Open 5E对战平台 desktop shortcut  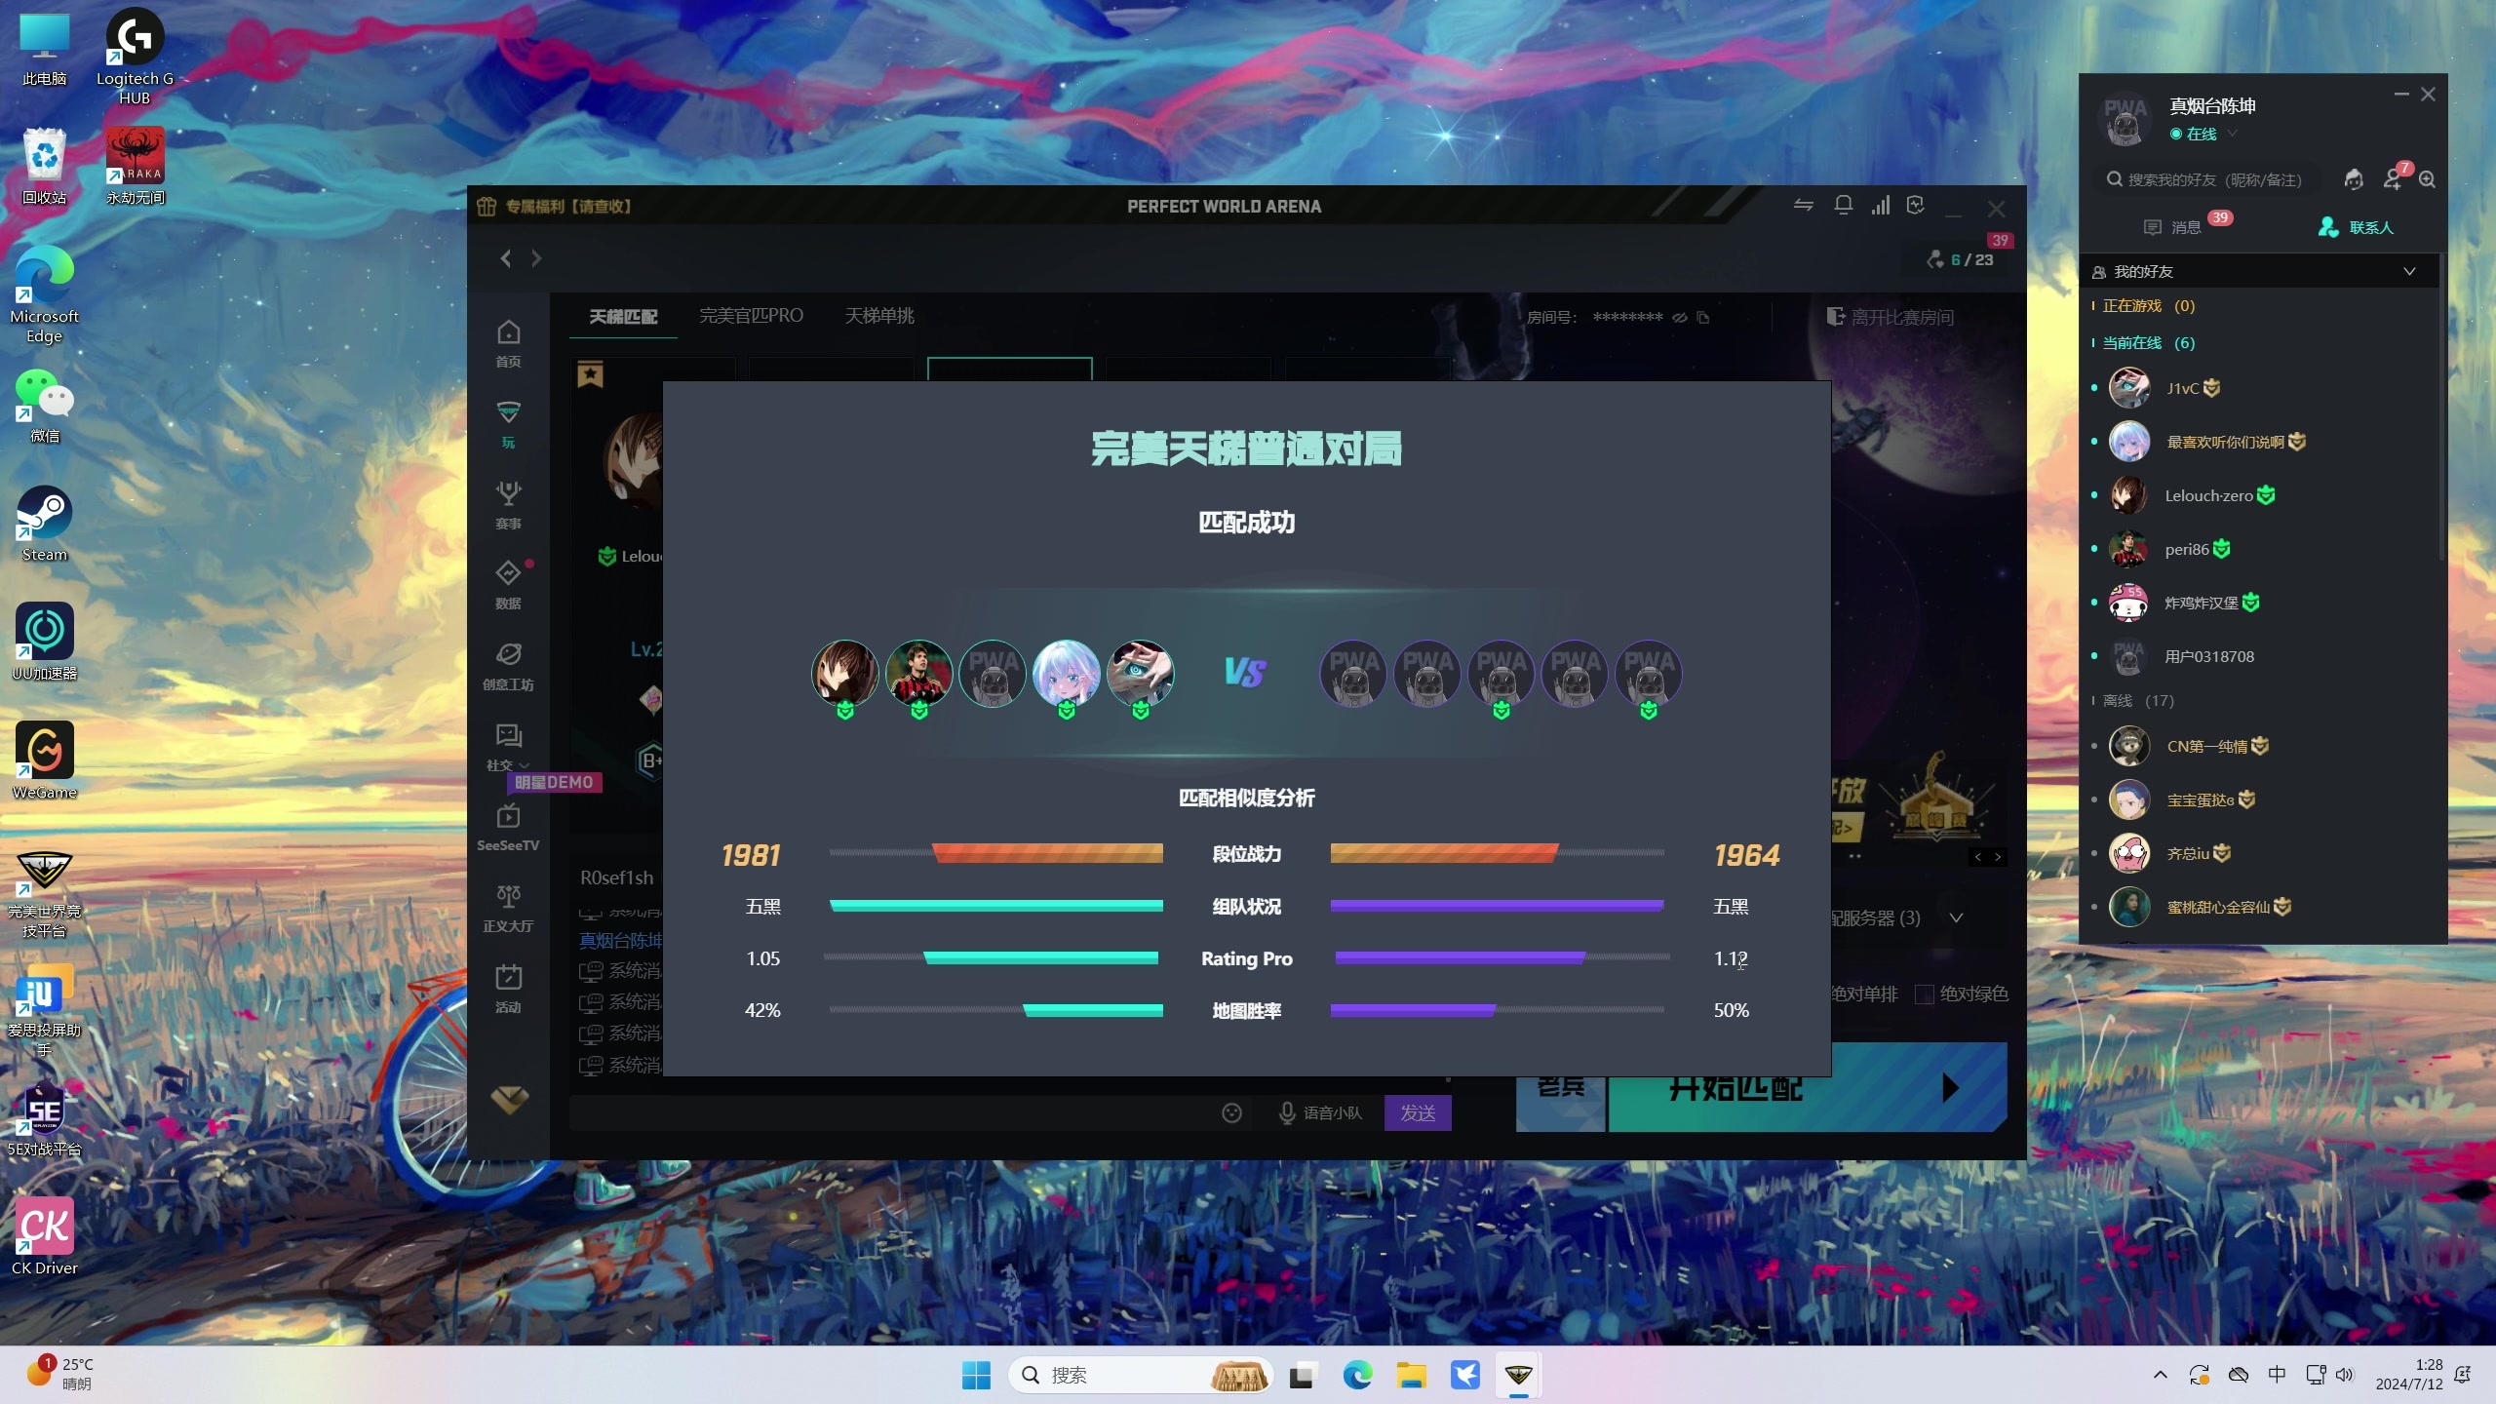pyautogui.click(x=44, y=1119)
